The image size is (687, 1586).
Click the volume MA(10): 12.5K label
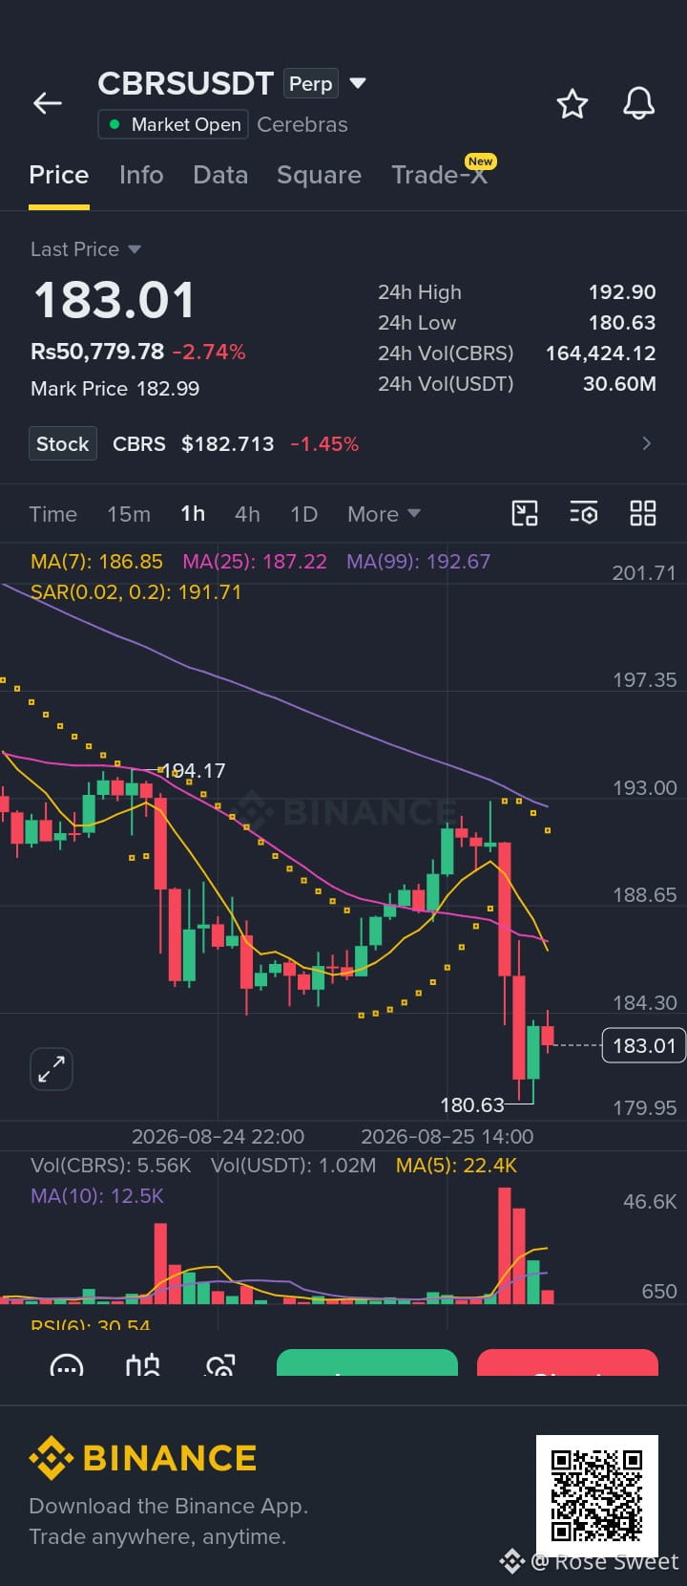tap(97, 1196)
